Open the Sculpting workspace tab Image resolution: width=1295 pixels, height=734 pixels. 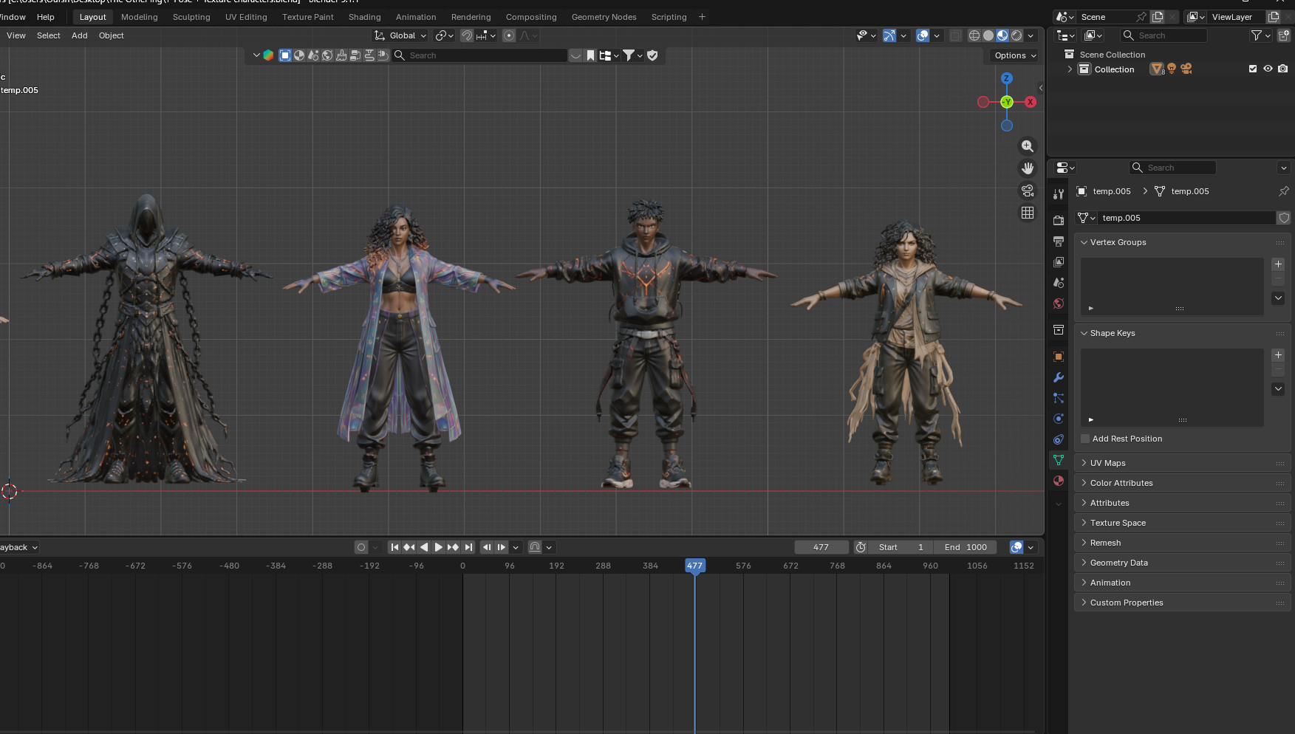click(x=191, y=17)
